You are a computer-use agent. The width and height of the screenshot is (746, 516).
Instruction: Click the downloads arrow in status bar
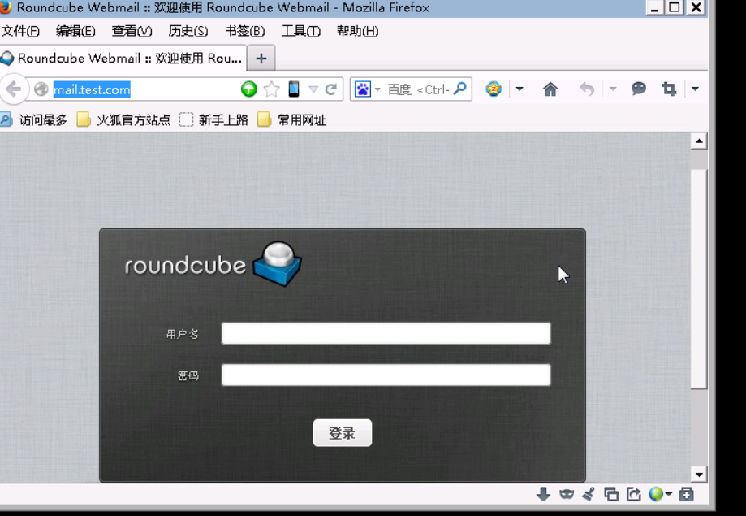pos(543,494)
